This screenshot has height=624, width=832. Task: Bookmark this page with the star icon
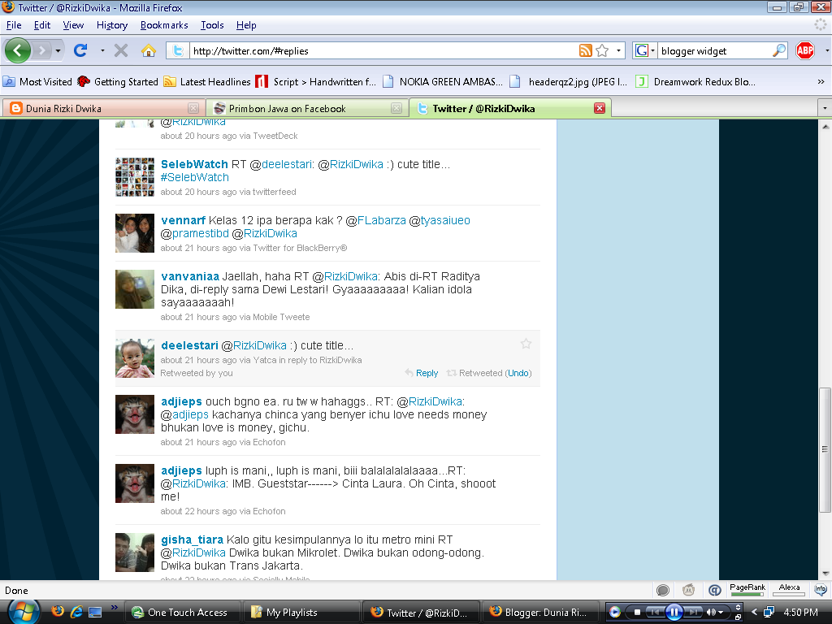pyautogui.click(x=602, y=51)
